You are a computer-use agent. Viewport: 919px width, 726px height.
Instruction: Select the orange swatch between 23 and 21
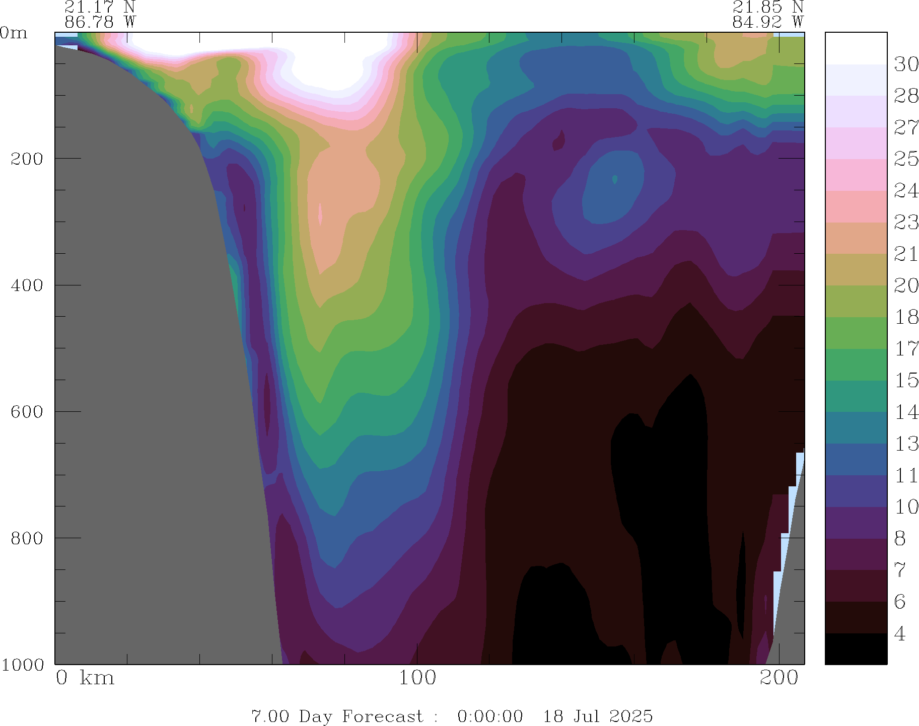[856, 238]
